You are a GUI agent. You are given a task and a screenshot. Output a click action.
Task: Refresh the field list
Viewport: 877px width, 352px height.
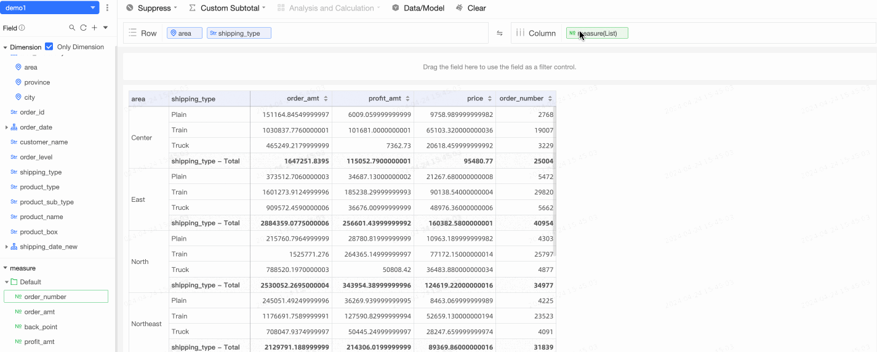[x=83, y=28]
